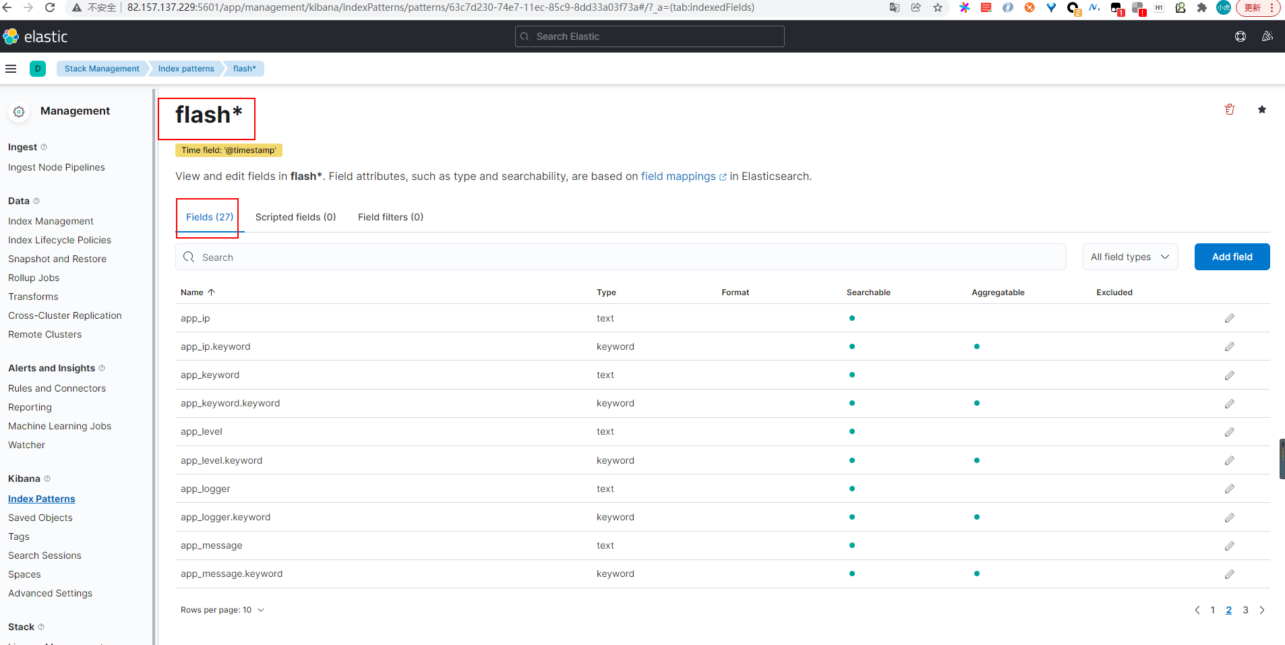Viewport: 1285px width, 645px height.
Task: Open Snapshot and Restore
Action: (x=57, y=259)
